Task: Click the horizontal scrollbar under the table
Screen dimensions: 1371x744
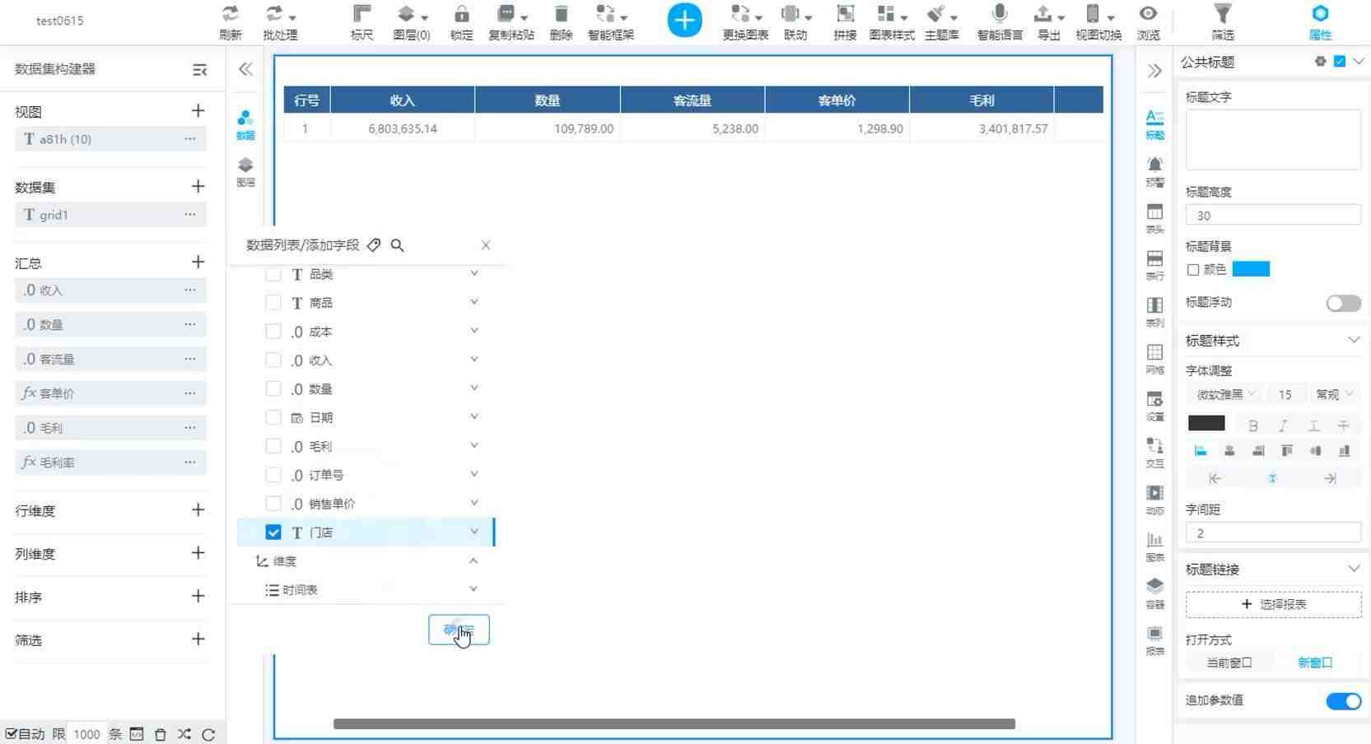Action: click(x=674, y=724)
